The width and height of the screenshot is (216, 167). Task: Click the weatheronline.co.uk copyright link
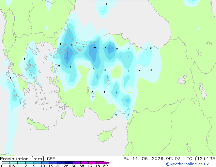click(x=187, y=164)
